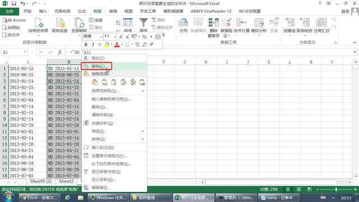Open the Home (开始) ribbon tab
Viewport: 359px width, 202px height.
point(27,11)
